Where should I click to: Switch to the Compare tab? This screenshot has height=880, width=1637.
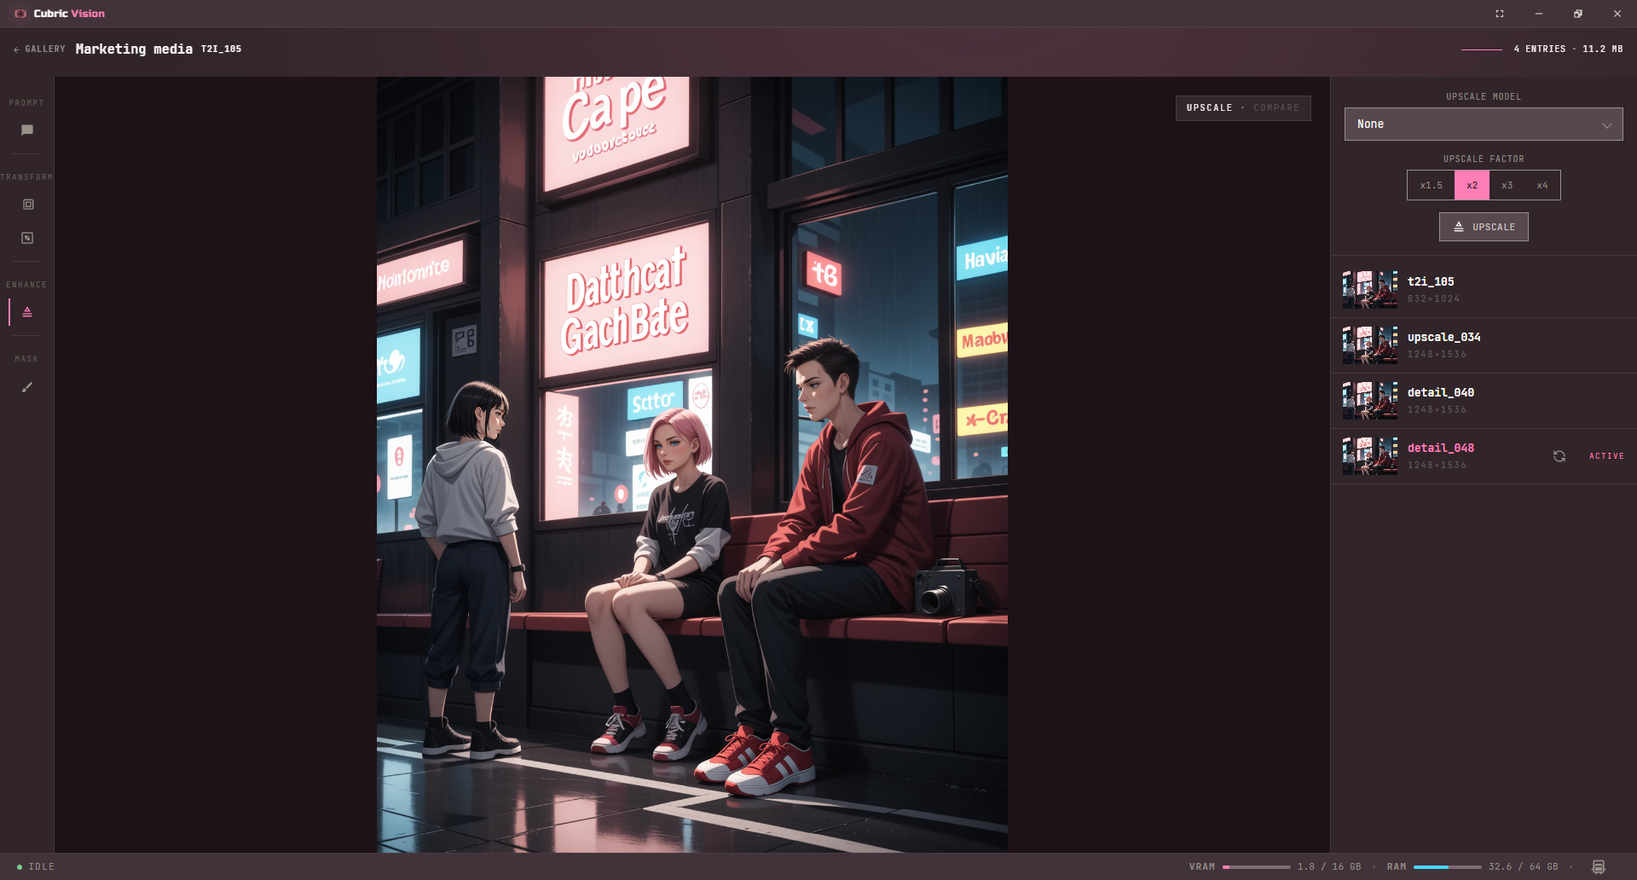[1276, 107]
